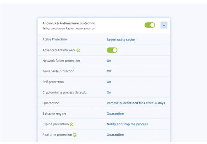Open Self-protection On setting
Viewport: 207px width, 144px height.
click(x=109, y=82)
